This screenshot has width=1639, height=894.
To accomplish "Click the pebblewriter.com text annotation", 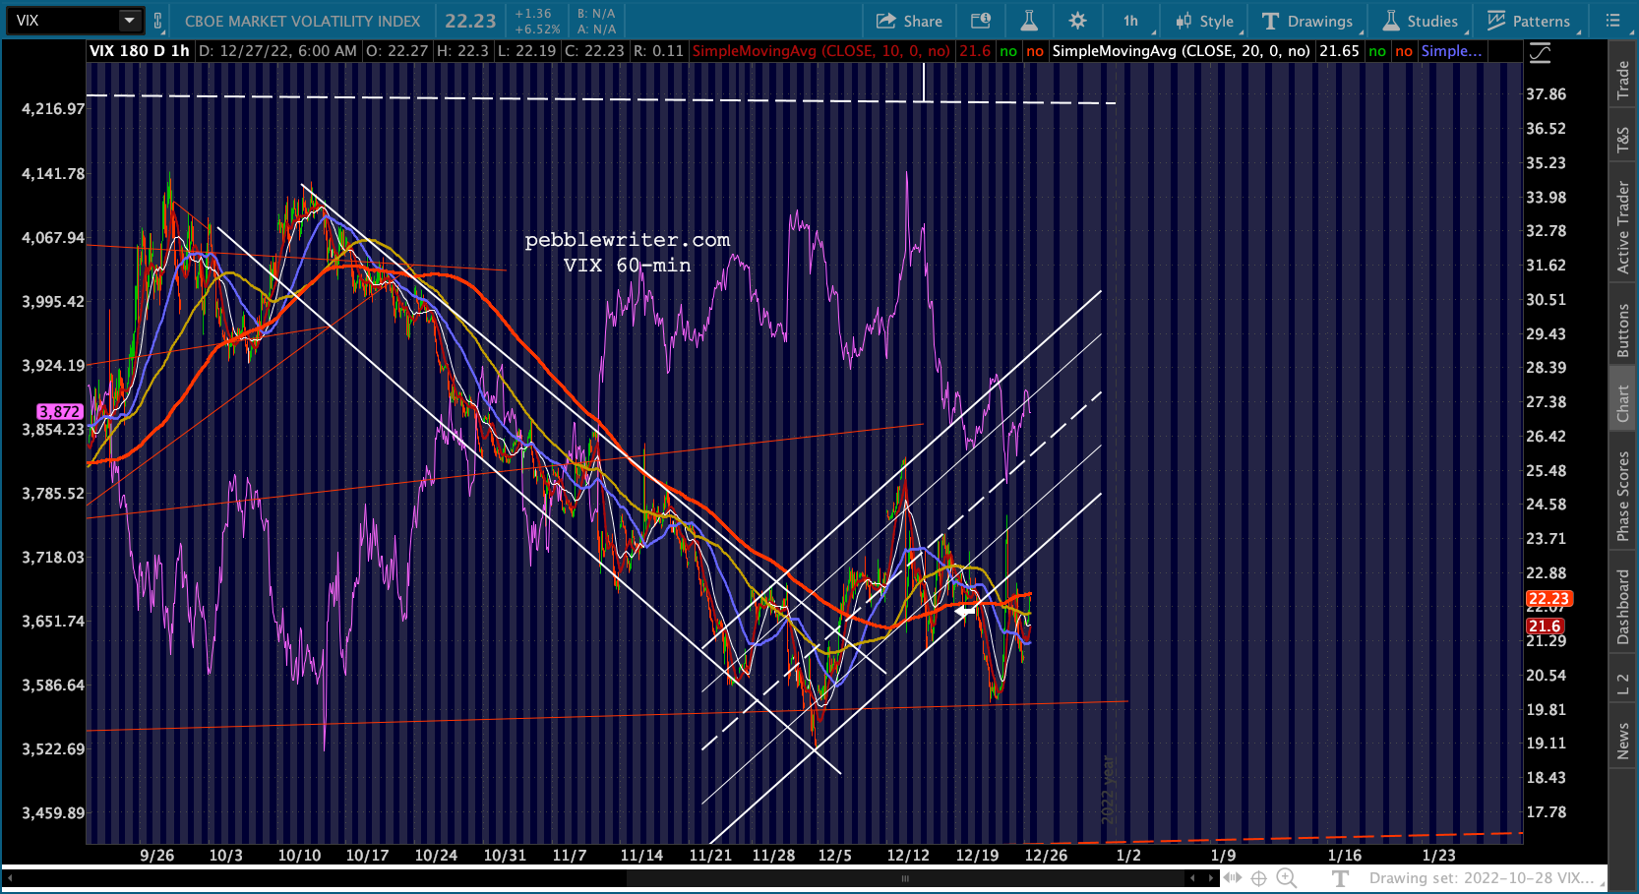I will point(628,240).
